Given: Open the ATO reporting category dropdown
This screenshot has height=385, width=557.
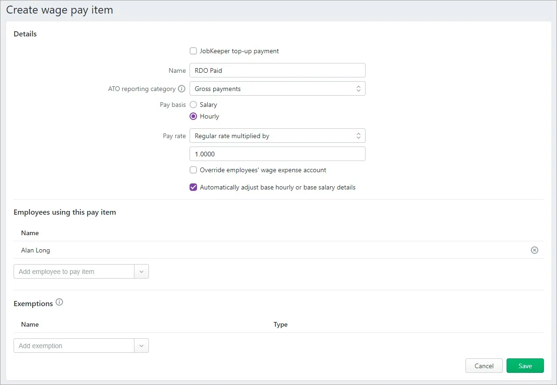Looking at the screenshot, I should point(277,89).
